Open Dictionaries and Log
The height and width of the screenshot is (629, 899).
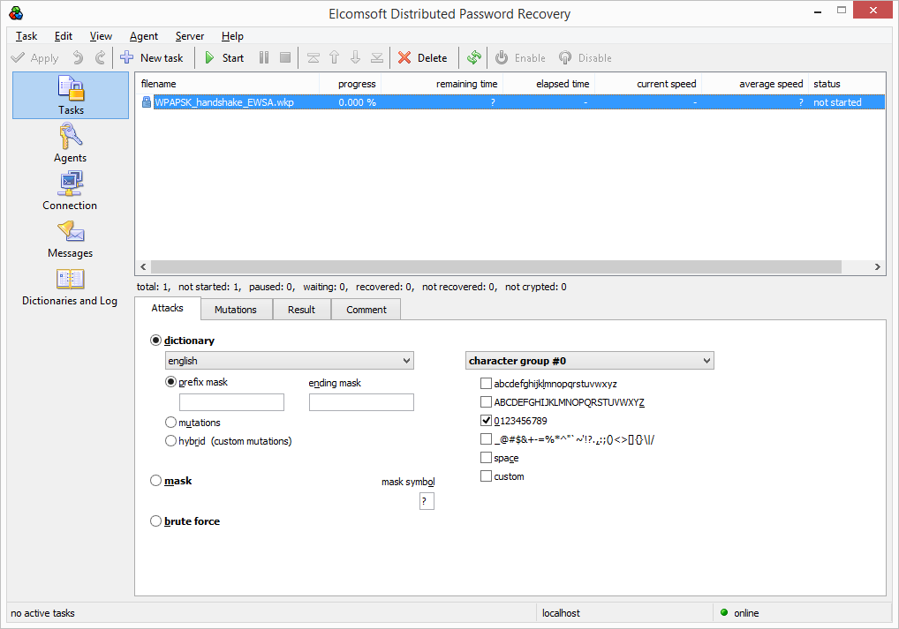(x=70, y=287)
